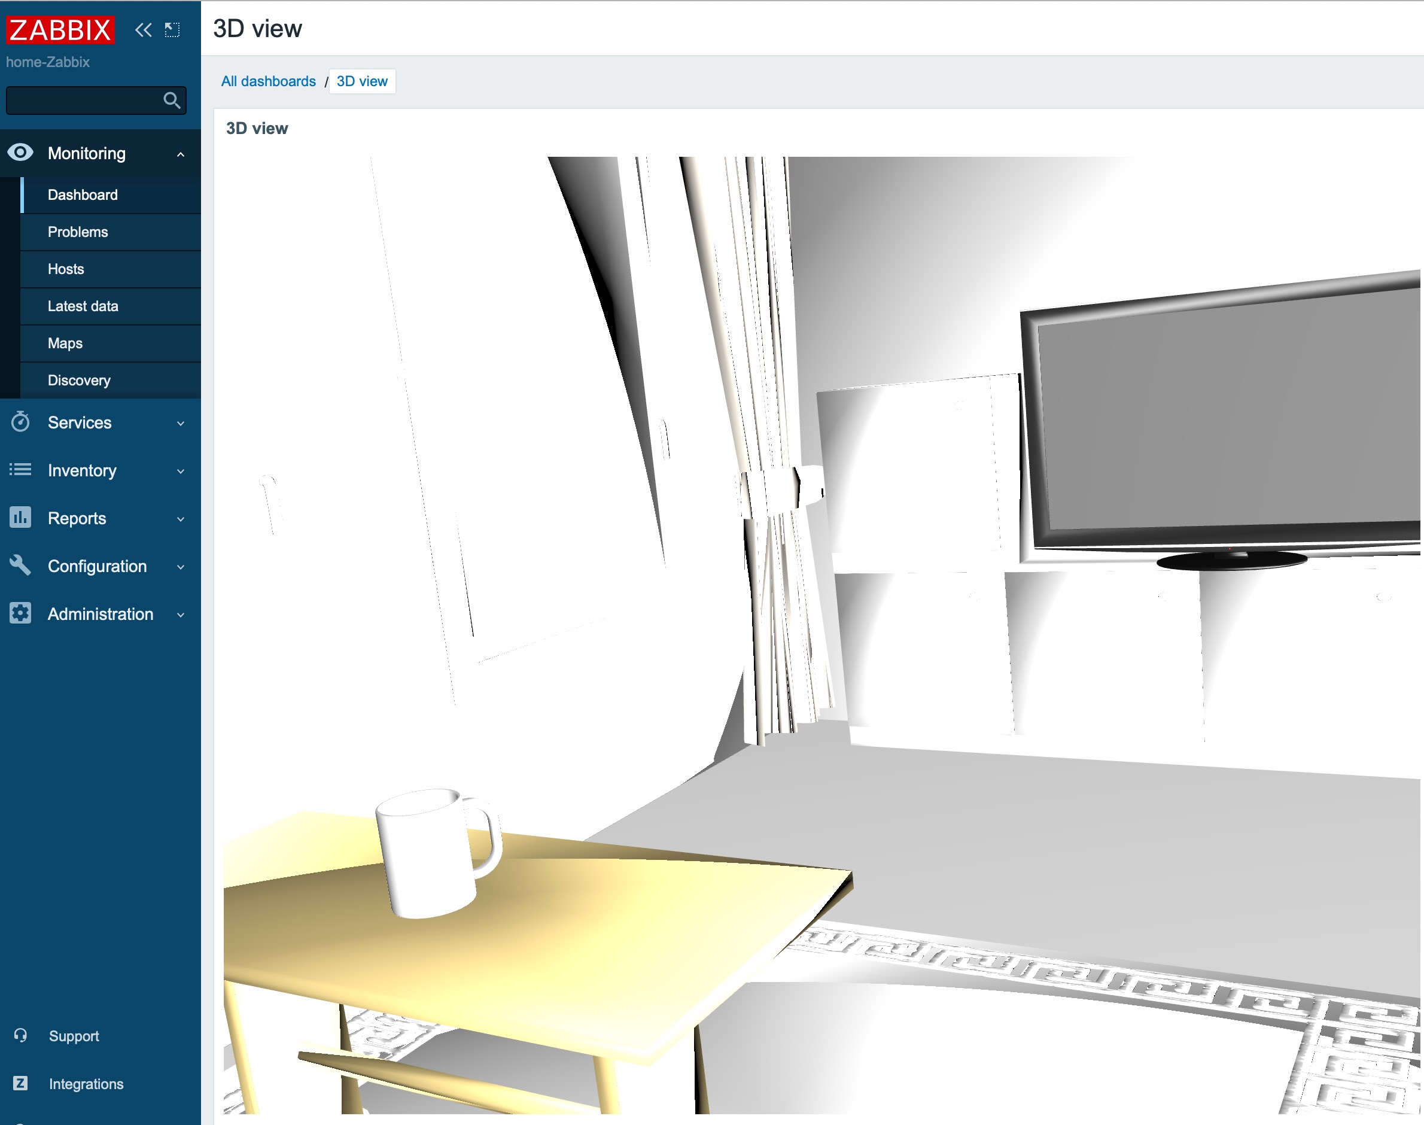The width and height of the screenshot is (1424, 1125).
Task: Collapse the sidebar using the double-arrow icon
Action: coord(142,29)
